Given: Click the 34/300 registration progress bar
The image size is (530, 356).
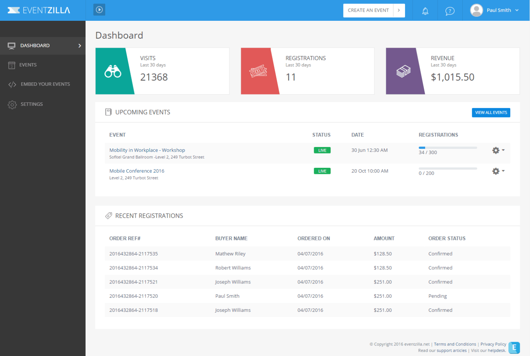Looking at the screenshot, I should 447,148.
